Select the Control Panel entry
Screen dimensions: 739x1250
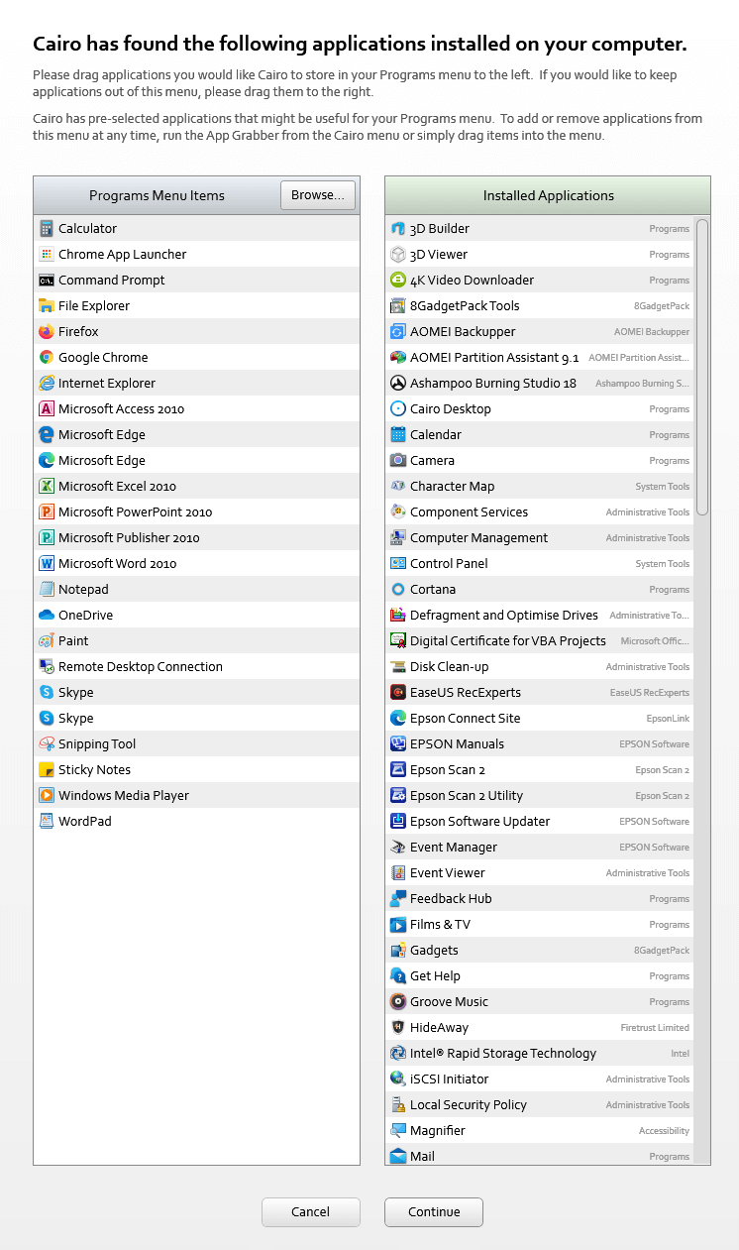[540, 564]
